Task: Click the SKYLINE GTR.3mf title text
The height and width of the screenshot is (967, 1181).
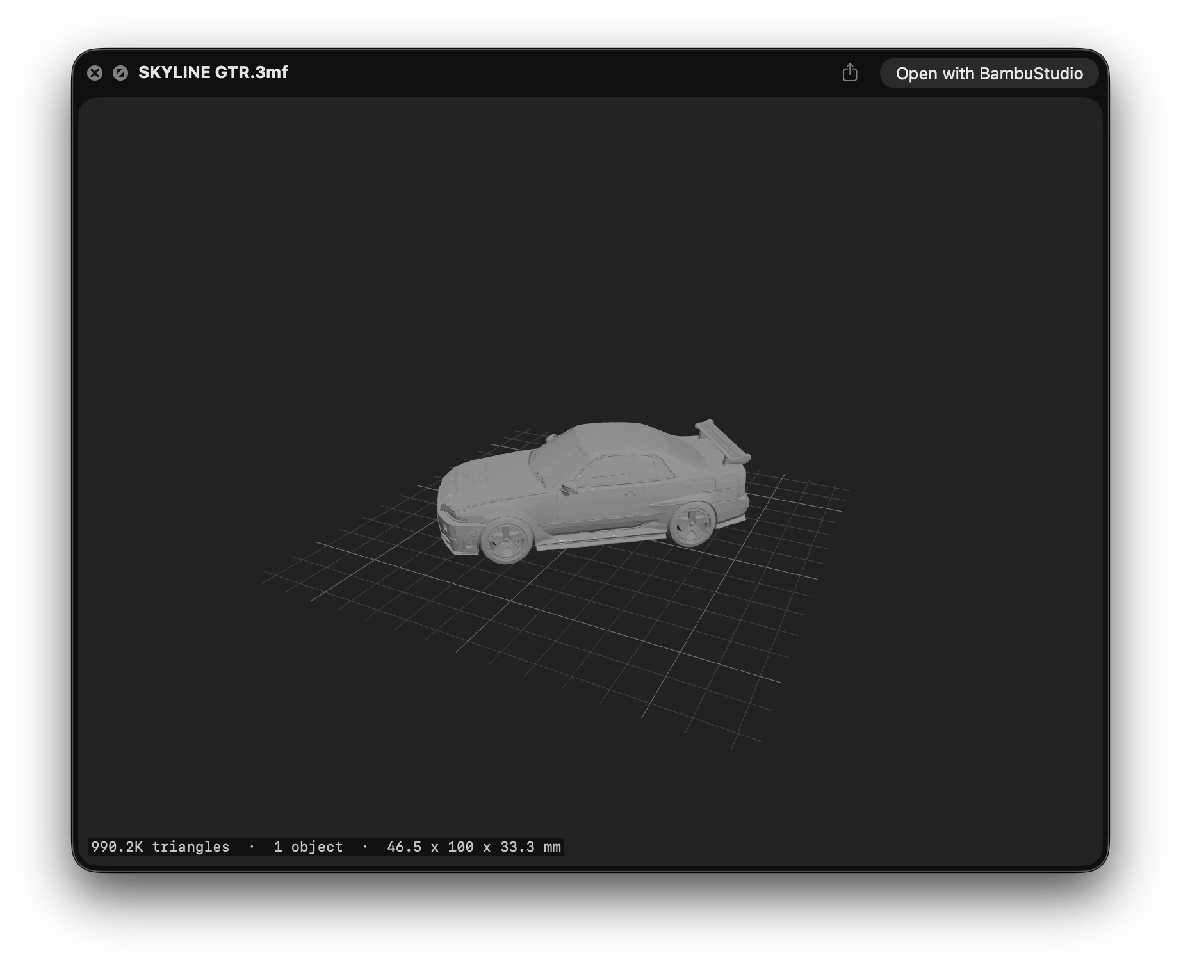Action: coord(213,72)
